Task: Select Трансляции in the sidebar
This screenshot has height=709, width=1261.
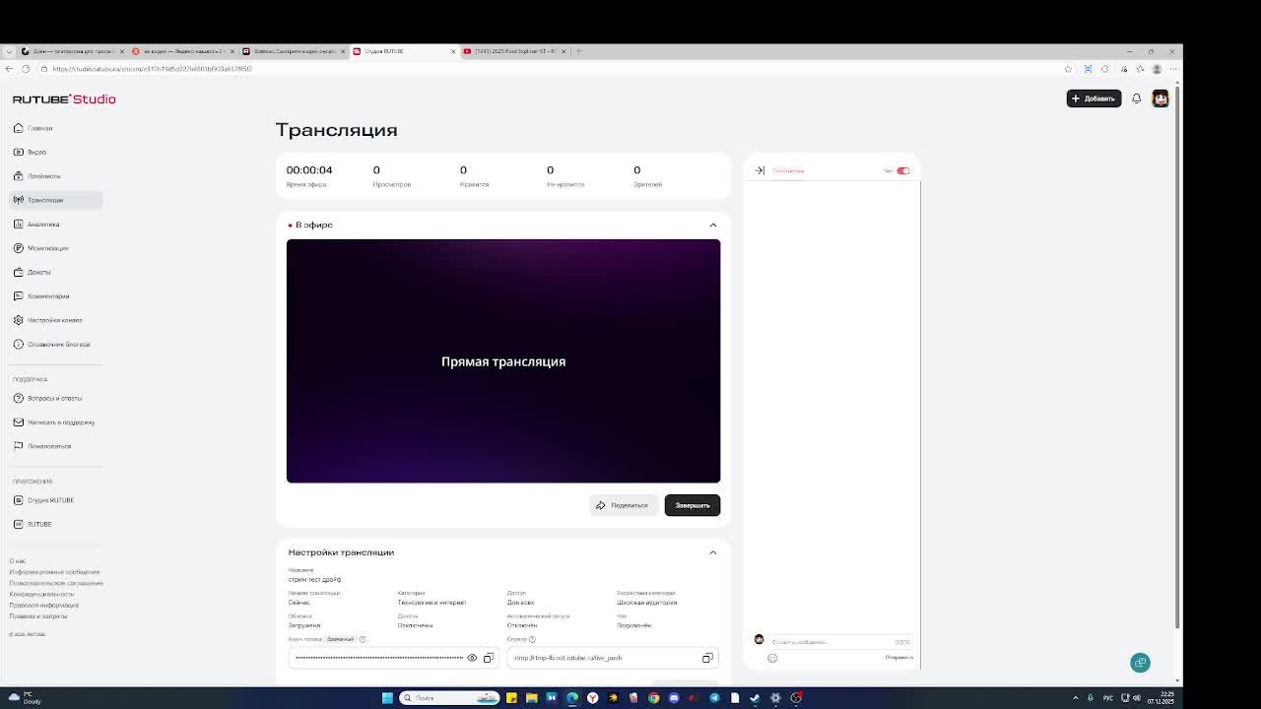Action: (56, 200)
